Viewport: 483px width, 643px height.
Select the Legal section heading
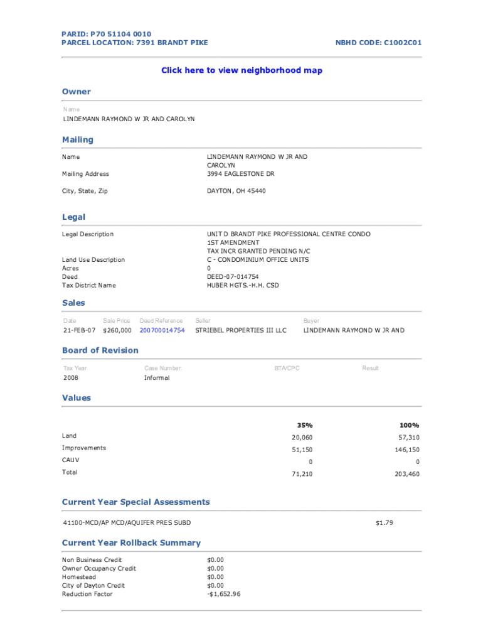click(x=73, y=217)
